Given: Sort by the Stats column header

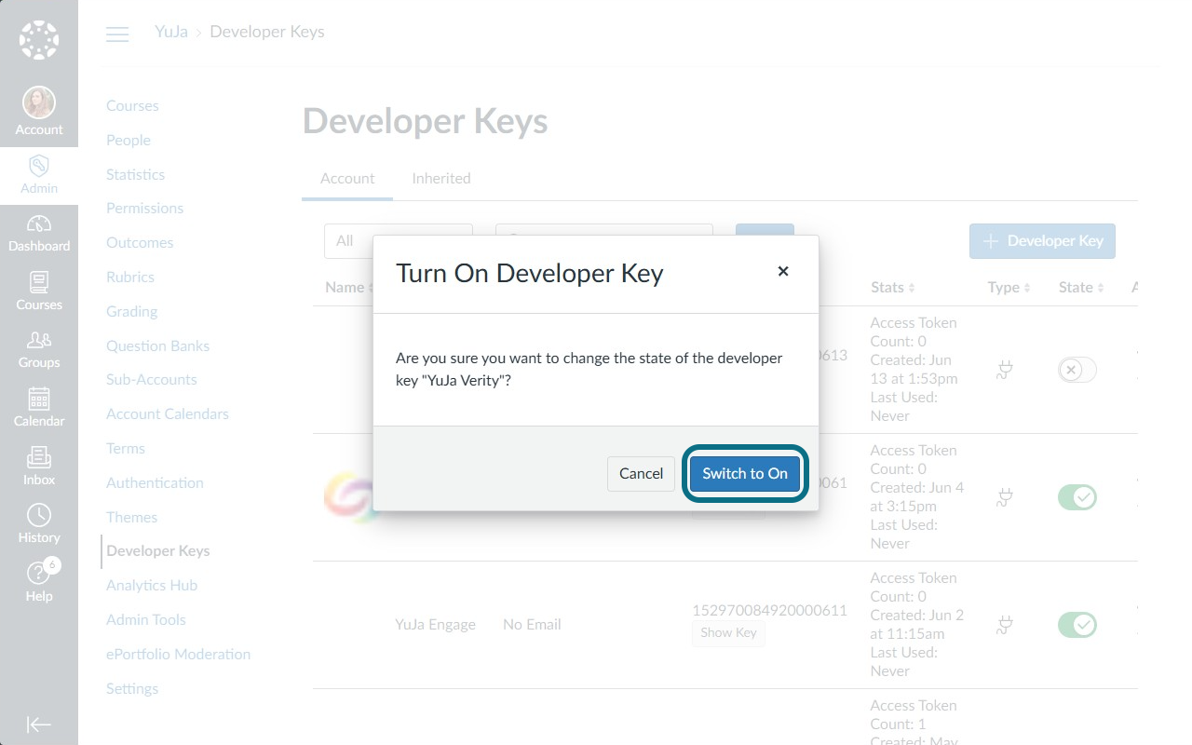Looking at the screenshot, I should [893, 287].
